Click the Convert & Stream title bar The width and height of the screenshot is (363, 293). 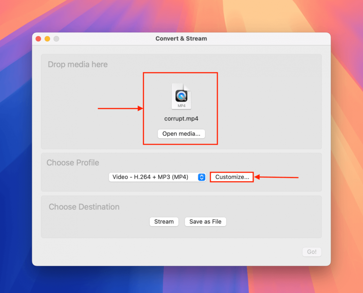pos(181,38)
